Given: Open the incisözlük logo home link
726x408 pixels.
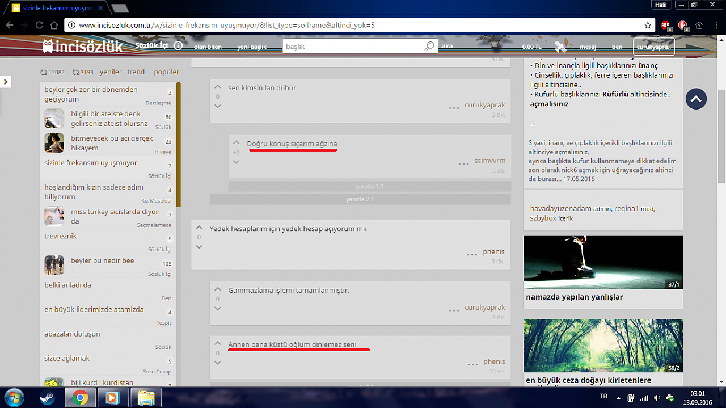Looking at the screenshot, I should (x=83, y=46).
